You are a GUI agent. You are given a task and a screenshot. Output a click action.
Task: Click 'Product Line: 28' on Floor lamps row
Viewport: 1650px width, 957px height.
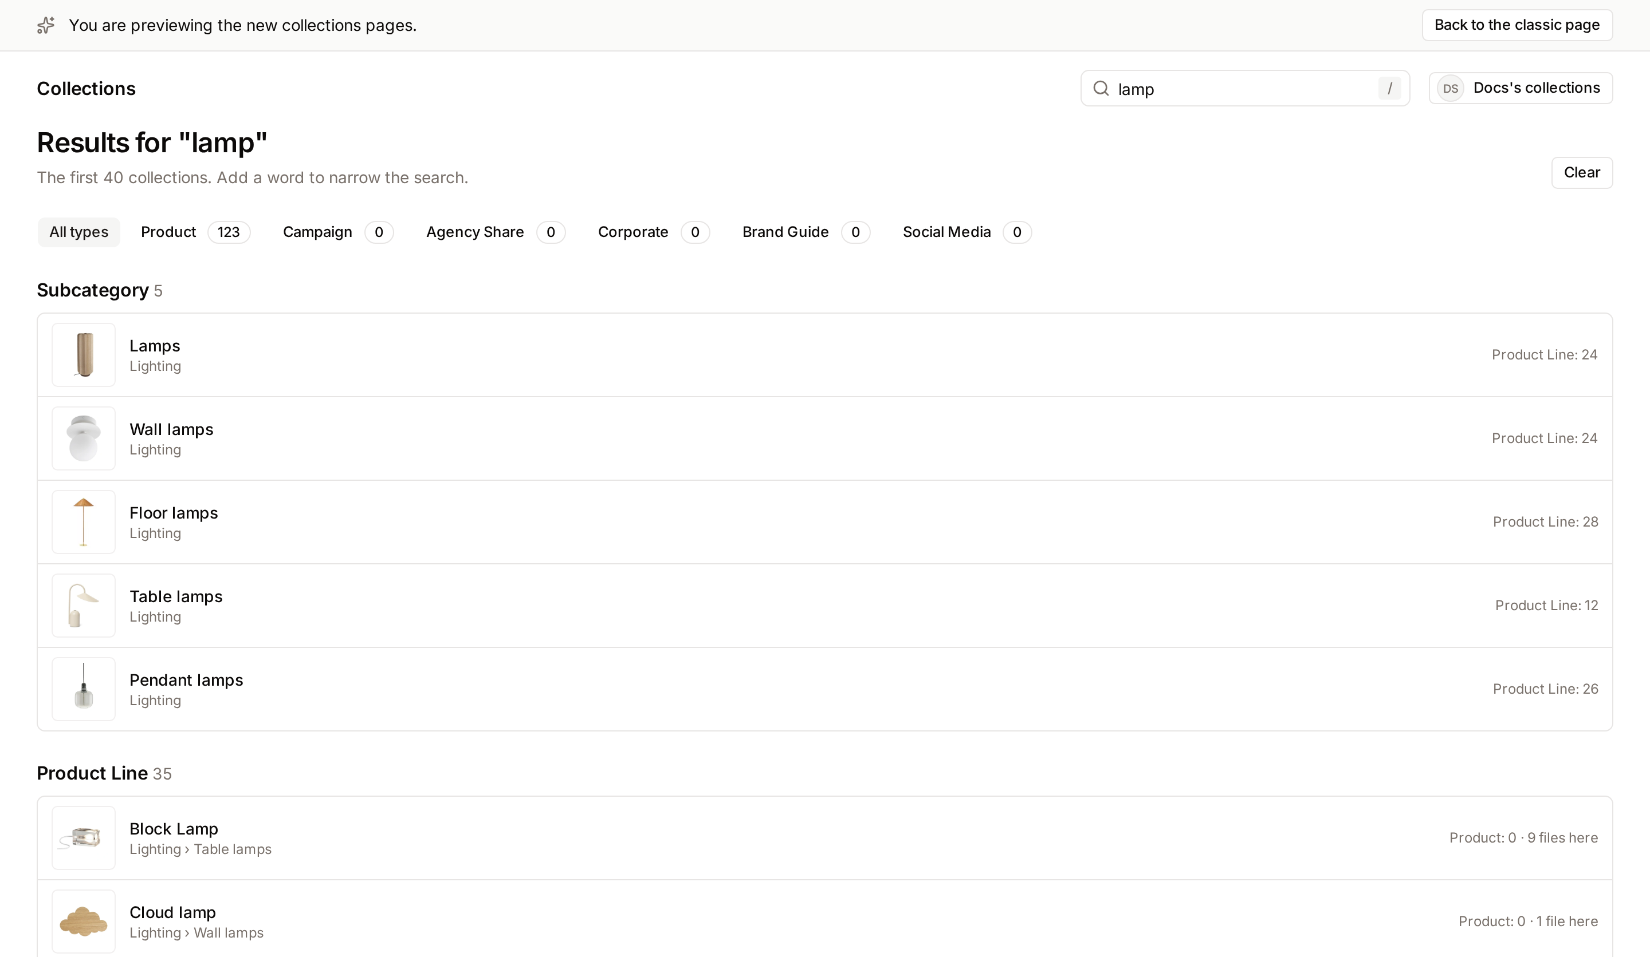[1545, 522]
